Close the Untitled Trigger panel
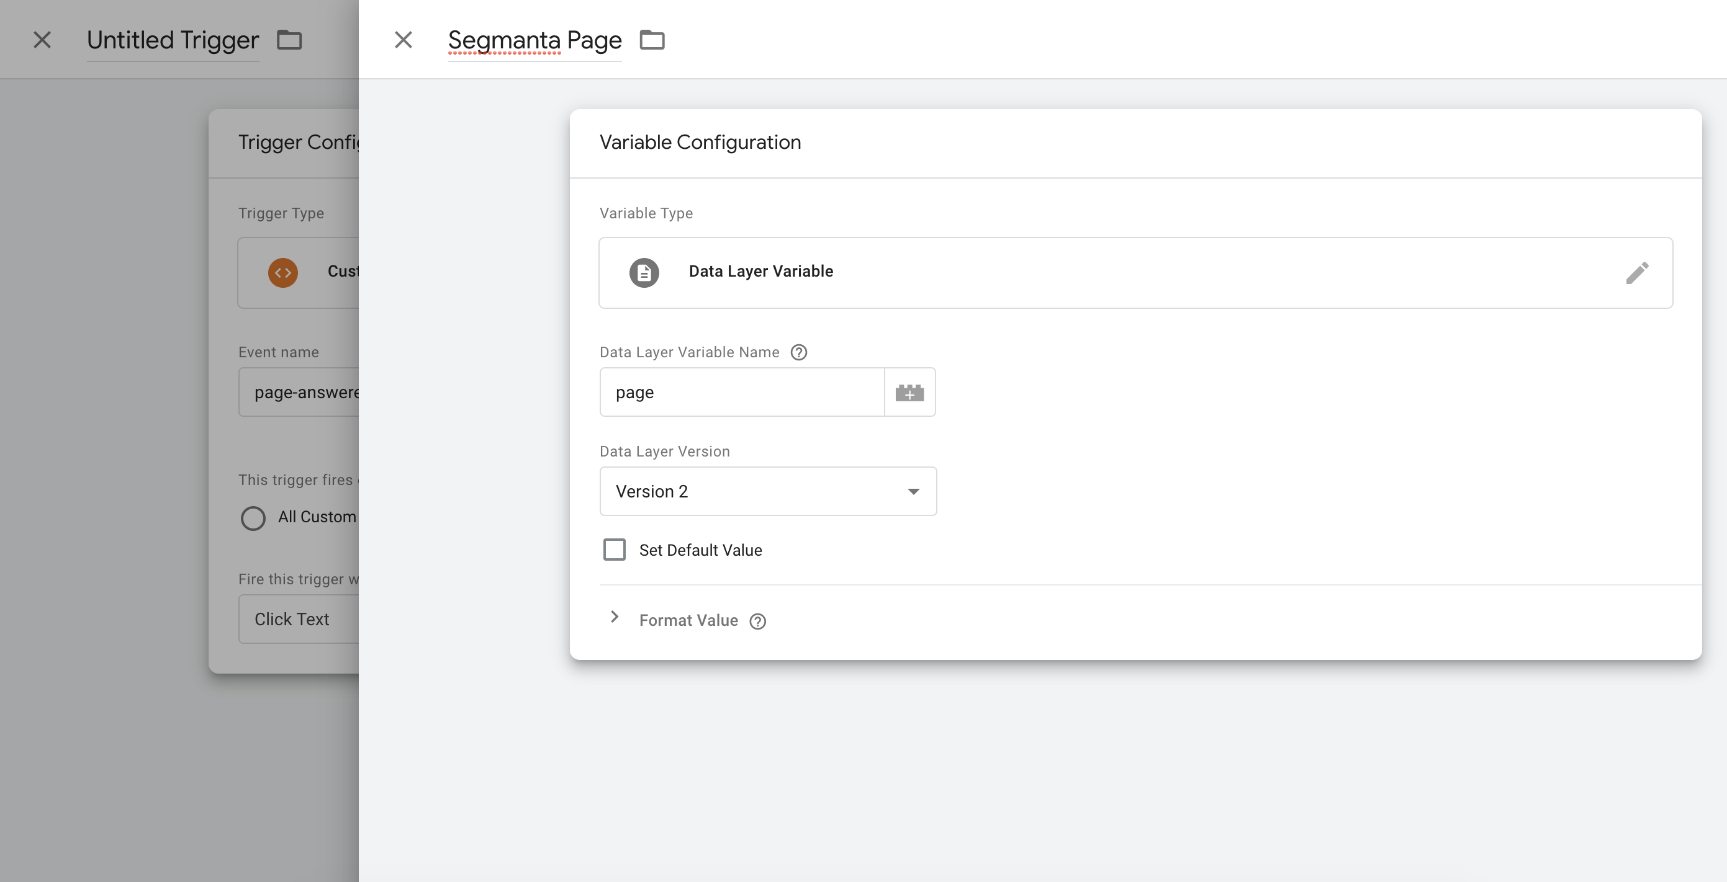Screen dimensions: 1727x882 pyautogui.click(x=42, y=40)
